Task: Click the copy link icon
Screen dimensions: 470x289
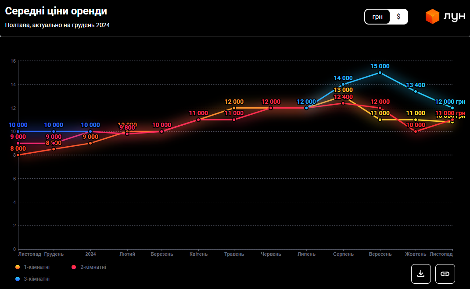Action: [445, 274]
